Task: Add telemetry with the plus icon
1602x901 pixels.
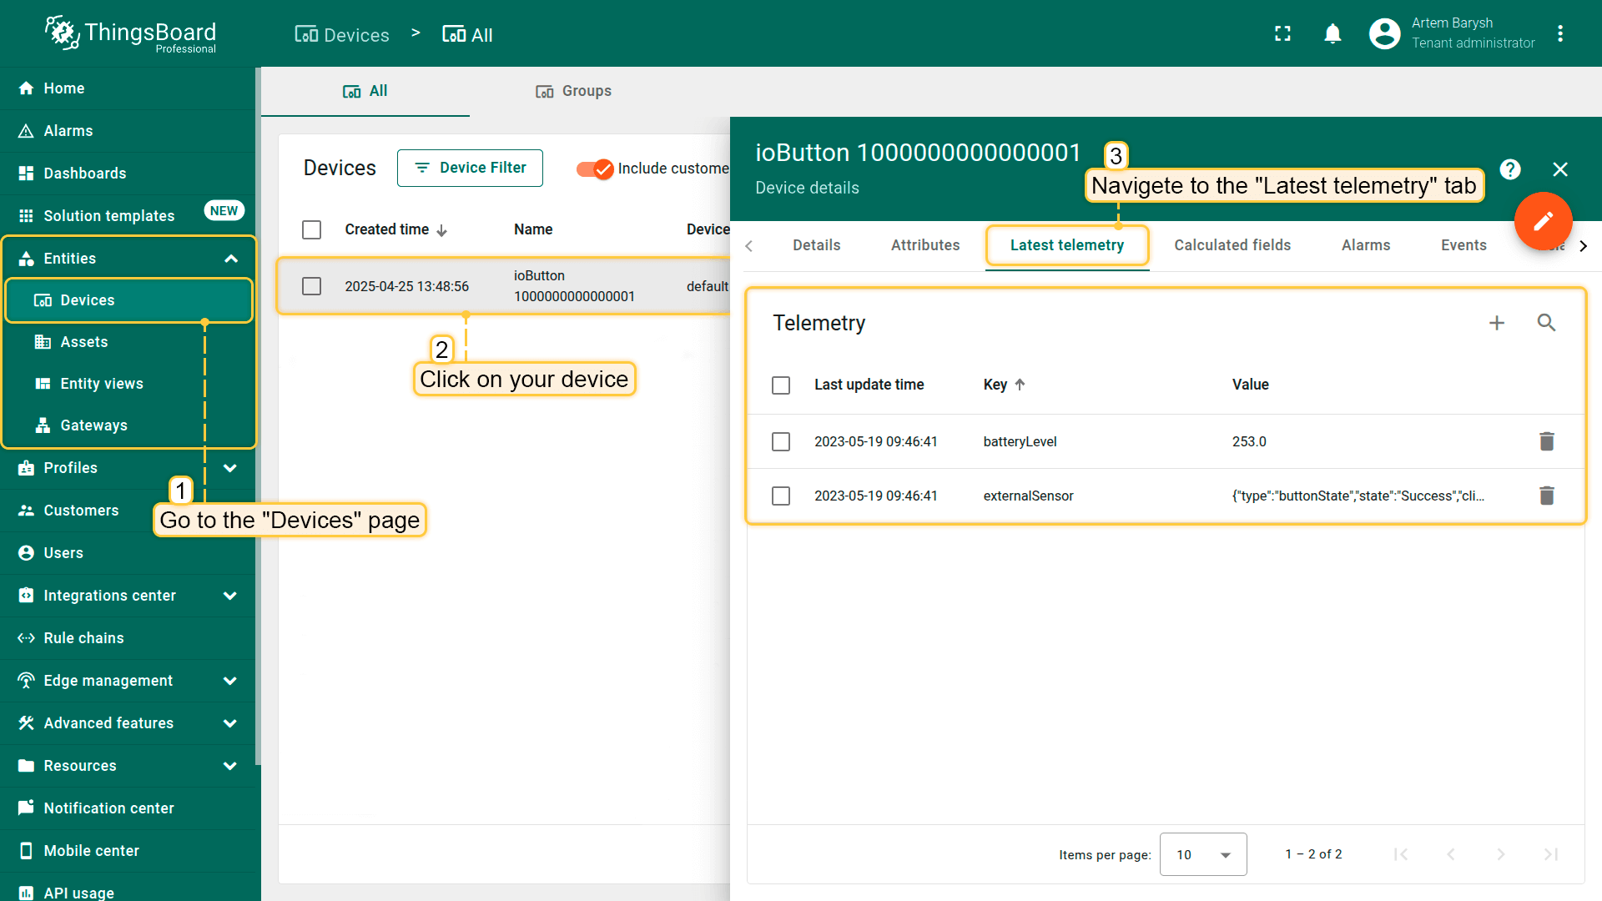Action: (1497, 322)
